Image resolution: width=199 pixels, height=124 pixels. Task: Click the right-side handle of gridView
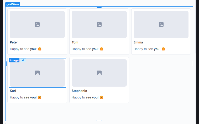pos(192,64)
